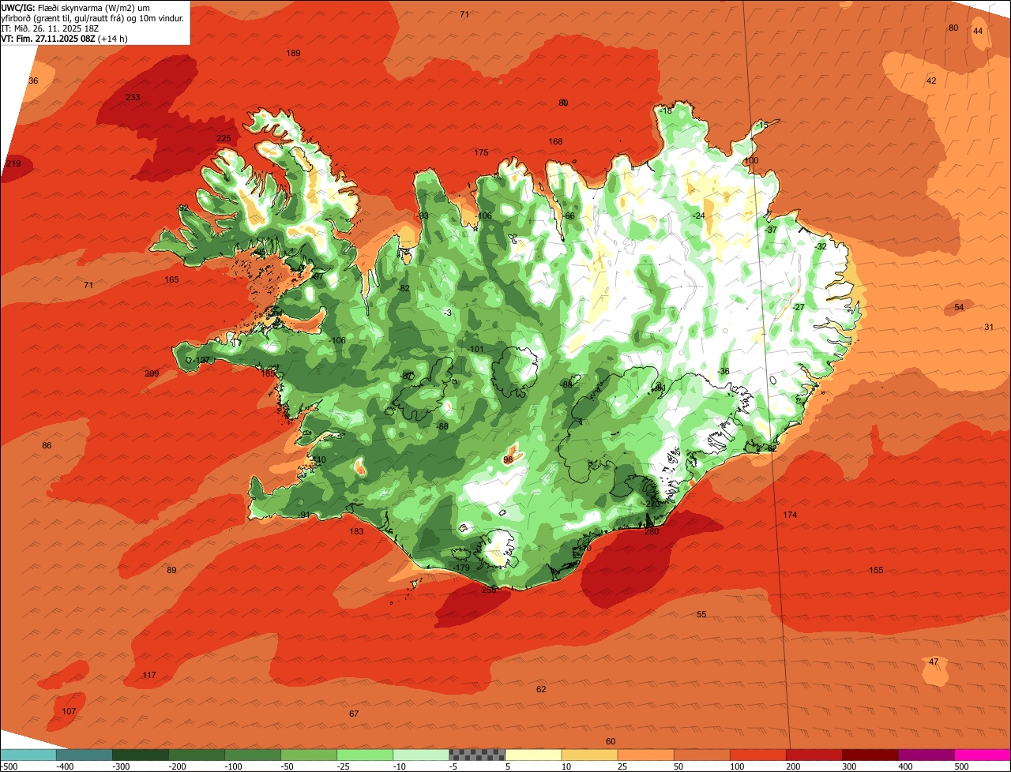This screenshot has height=772, width=1011.
Task: Click the '168' value on the map
Action: pos(555,141)
